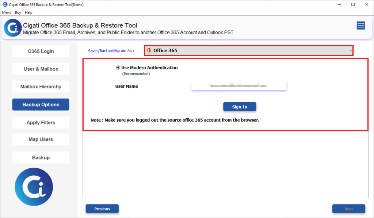Click the large Cigati logo in sidebar
This screenshot has width=374, height=218.
(x=34, y=187)
